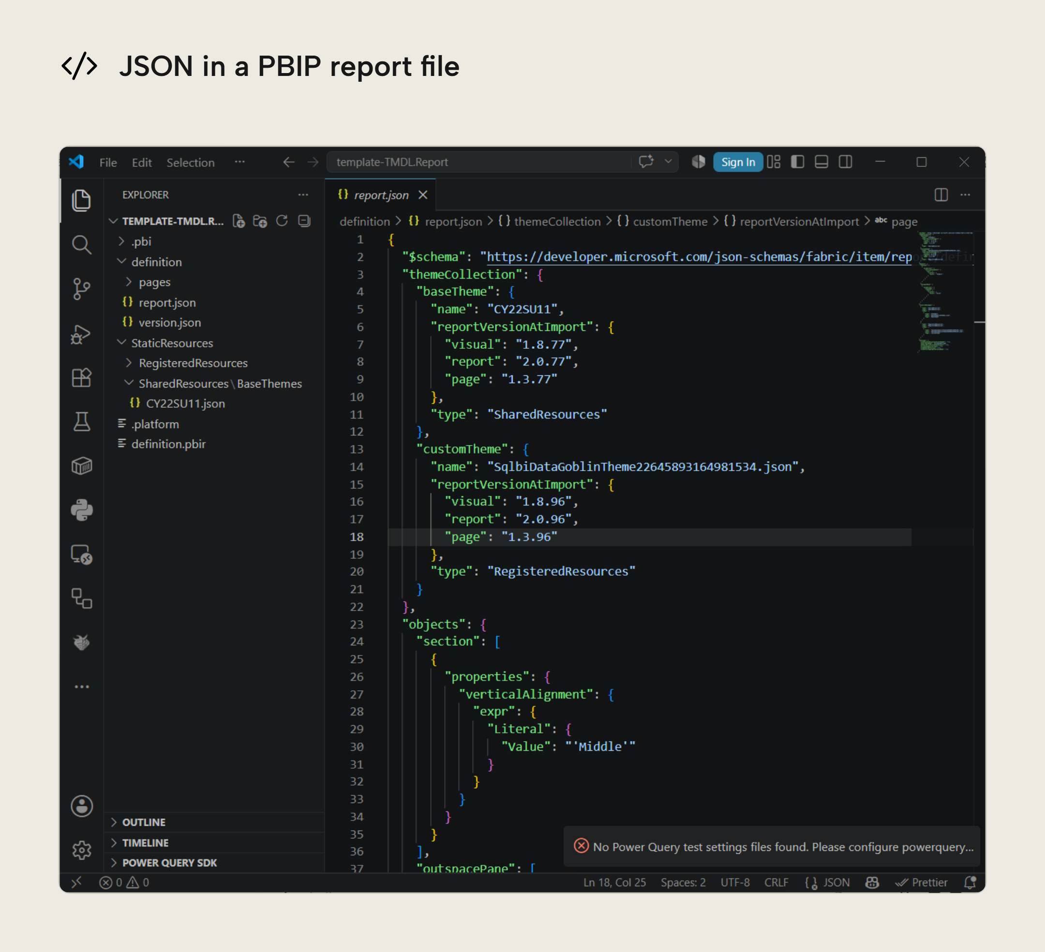
Task: Click Spaces: 2 indentation setting
Action: 683,882
